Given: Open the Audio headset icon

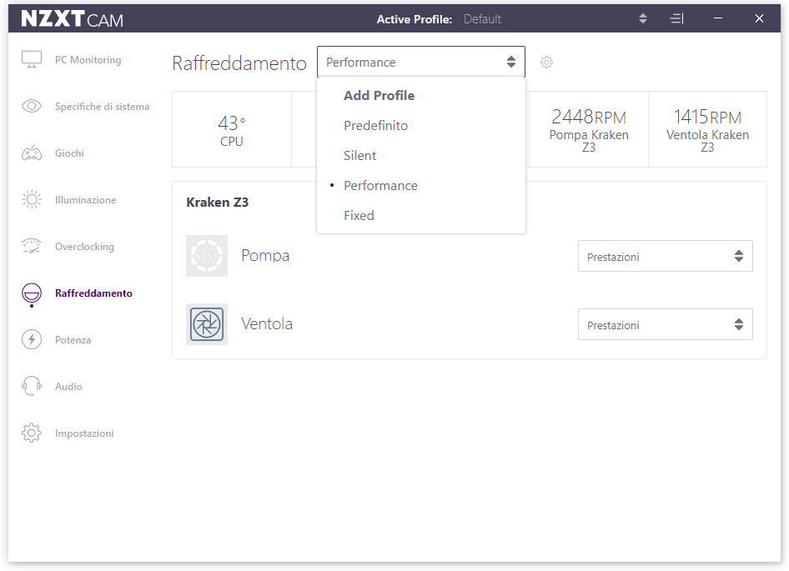Looking at the screenshot, I should pyautogui.click(x=31, y=387).
